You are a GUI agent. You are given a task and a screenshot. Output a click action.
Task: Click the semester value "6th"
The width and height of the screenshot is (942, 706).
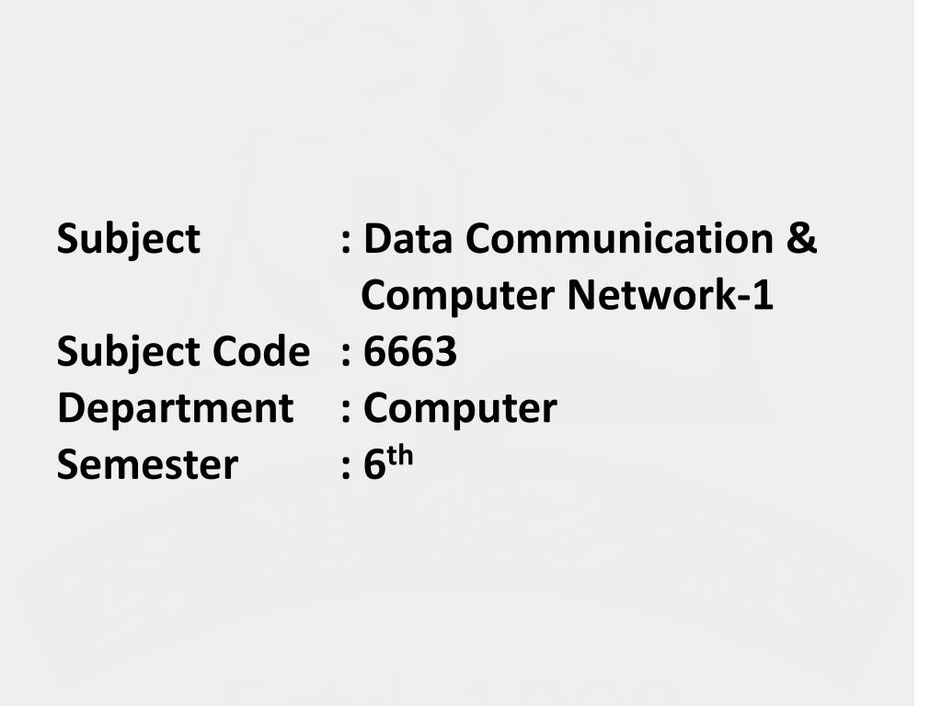[x=388, y=462]
